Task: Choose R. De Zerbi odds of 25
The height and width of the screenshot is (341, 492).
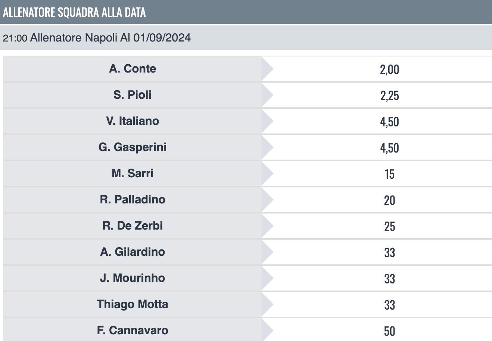Action: 389,226
